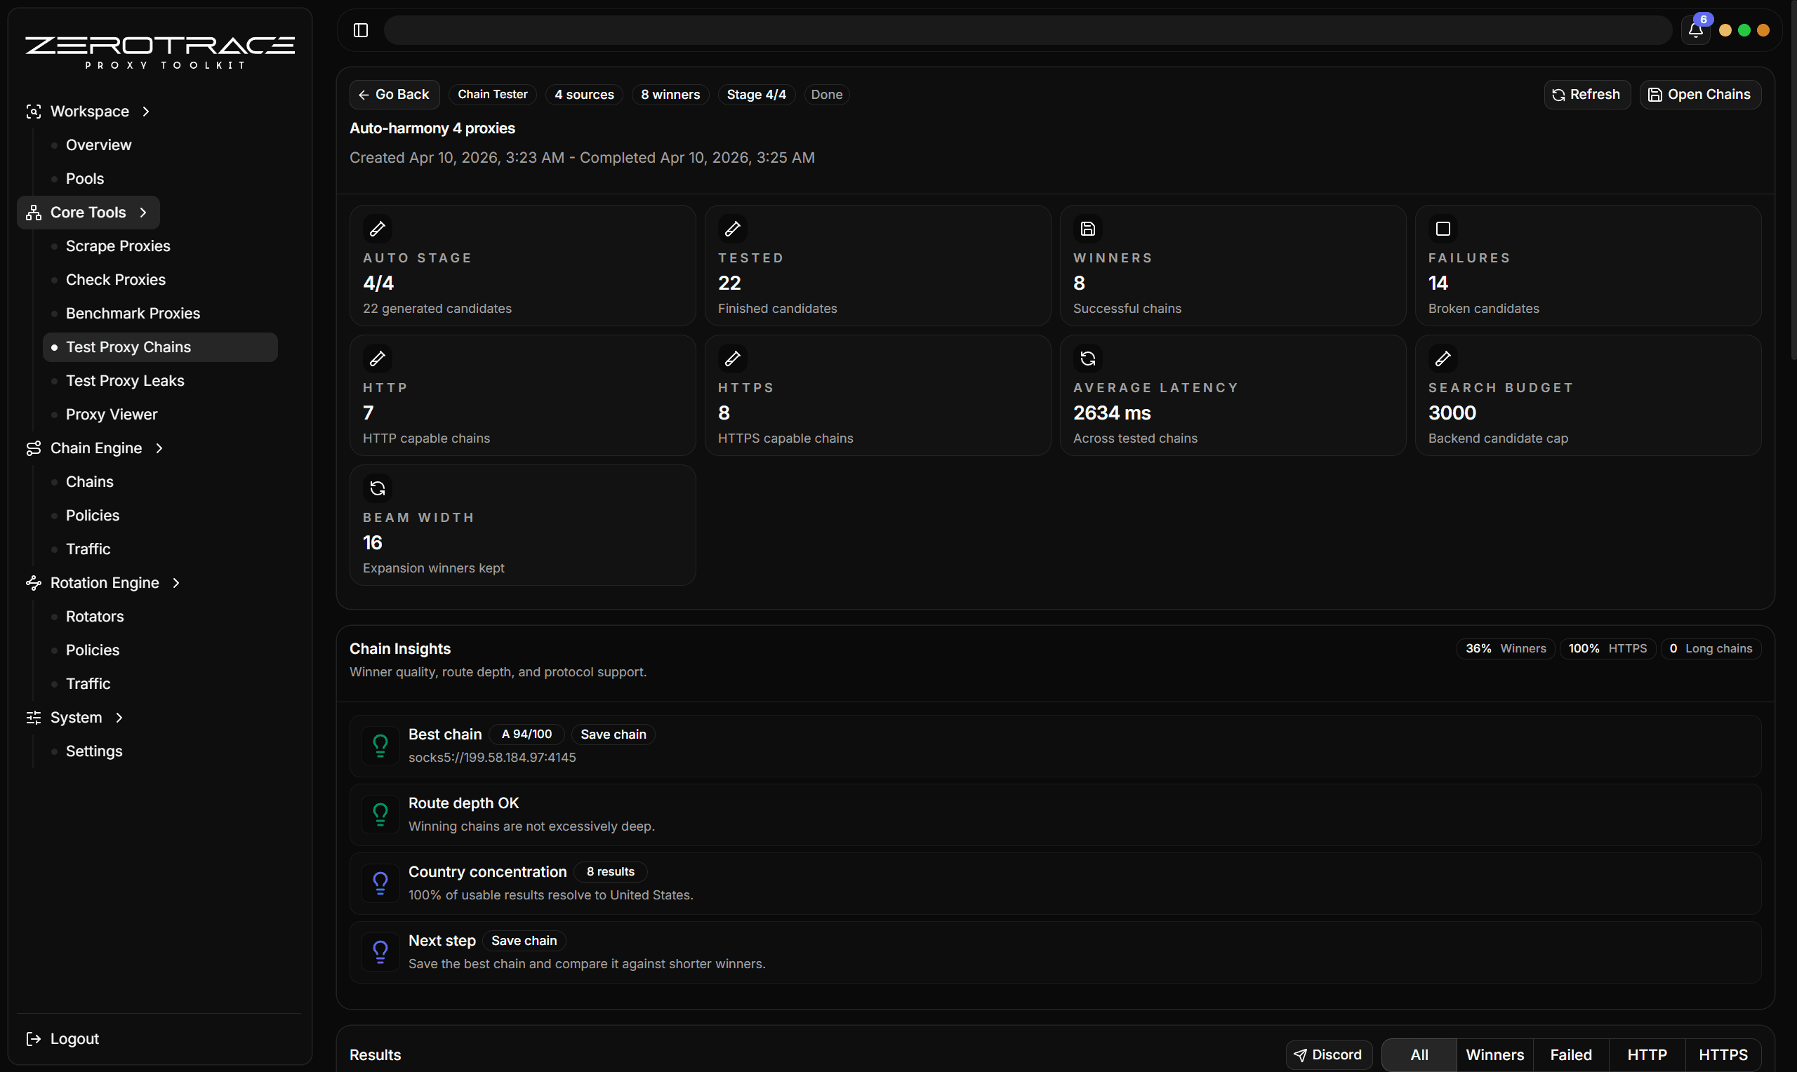Image resolution: width=1797 pixels, height=1072 pixels.
Task: Click the Average Latency refresh icon
Action: click(x=1087, y=359)
